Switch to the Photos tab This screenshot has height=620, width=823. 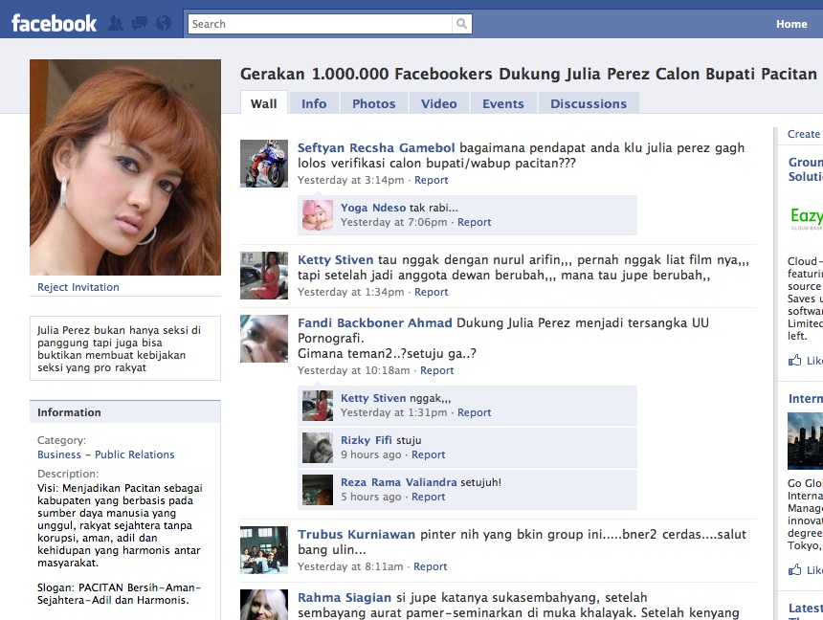tap(373, 103)
